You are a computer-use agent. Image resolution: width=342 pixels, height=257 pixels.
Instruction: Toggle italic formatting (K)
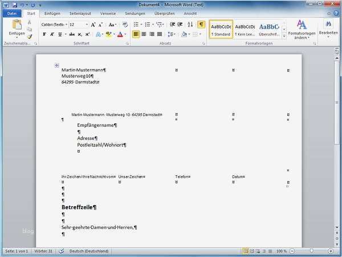coord(52,34)
